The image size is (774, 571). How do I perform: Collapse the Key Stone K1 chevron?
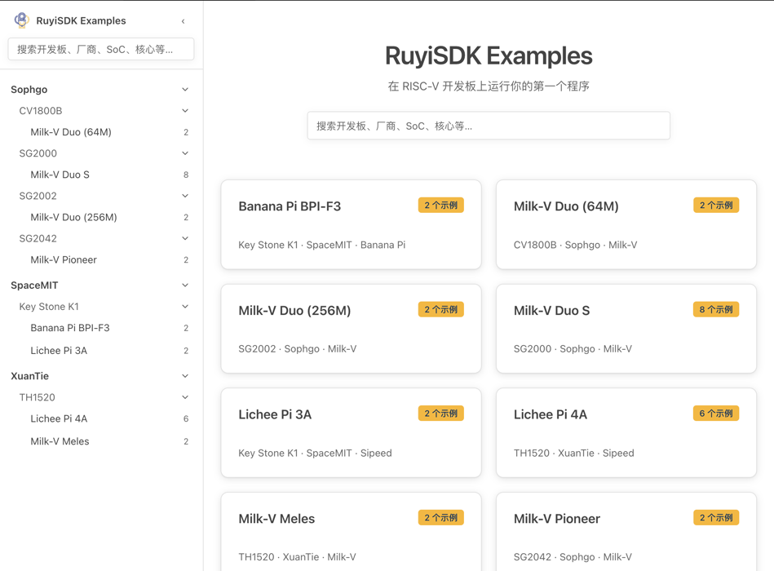click(x=185, y=307)
